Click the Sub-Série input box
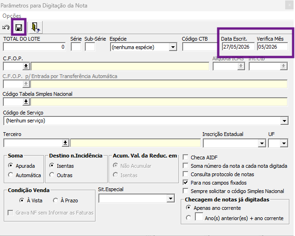This screenshot has height=236, width=295. (90, 47)
